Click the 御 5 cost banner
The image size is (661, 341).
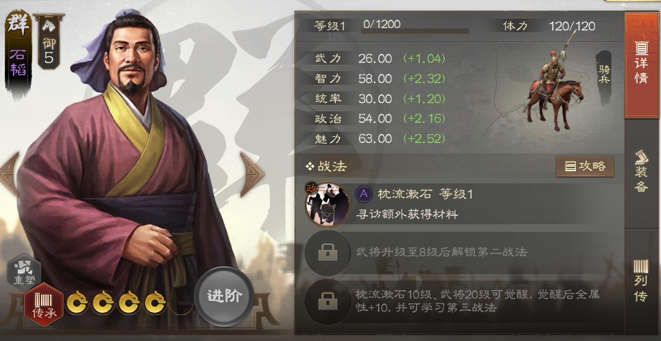pos(48,42)
